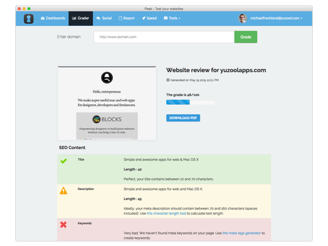Expand the Tools dropdown menu
This screenshot has width=328, height=246.
coord(172,18)
